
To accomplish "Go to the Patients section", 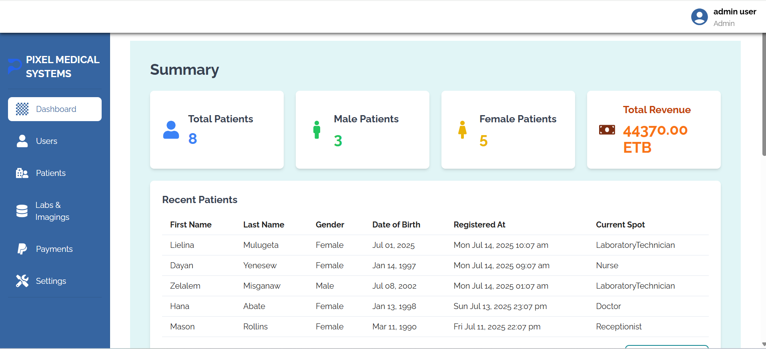I will [55, 173].
